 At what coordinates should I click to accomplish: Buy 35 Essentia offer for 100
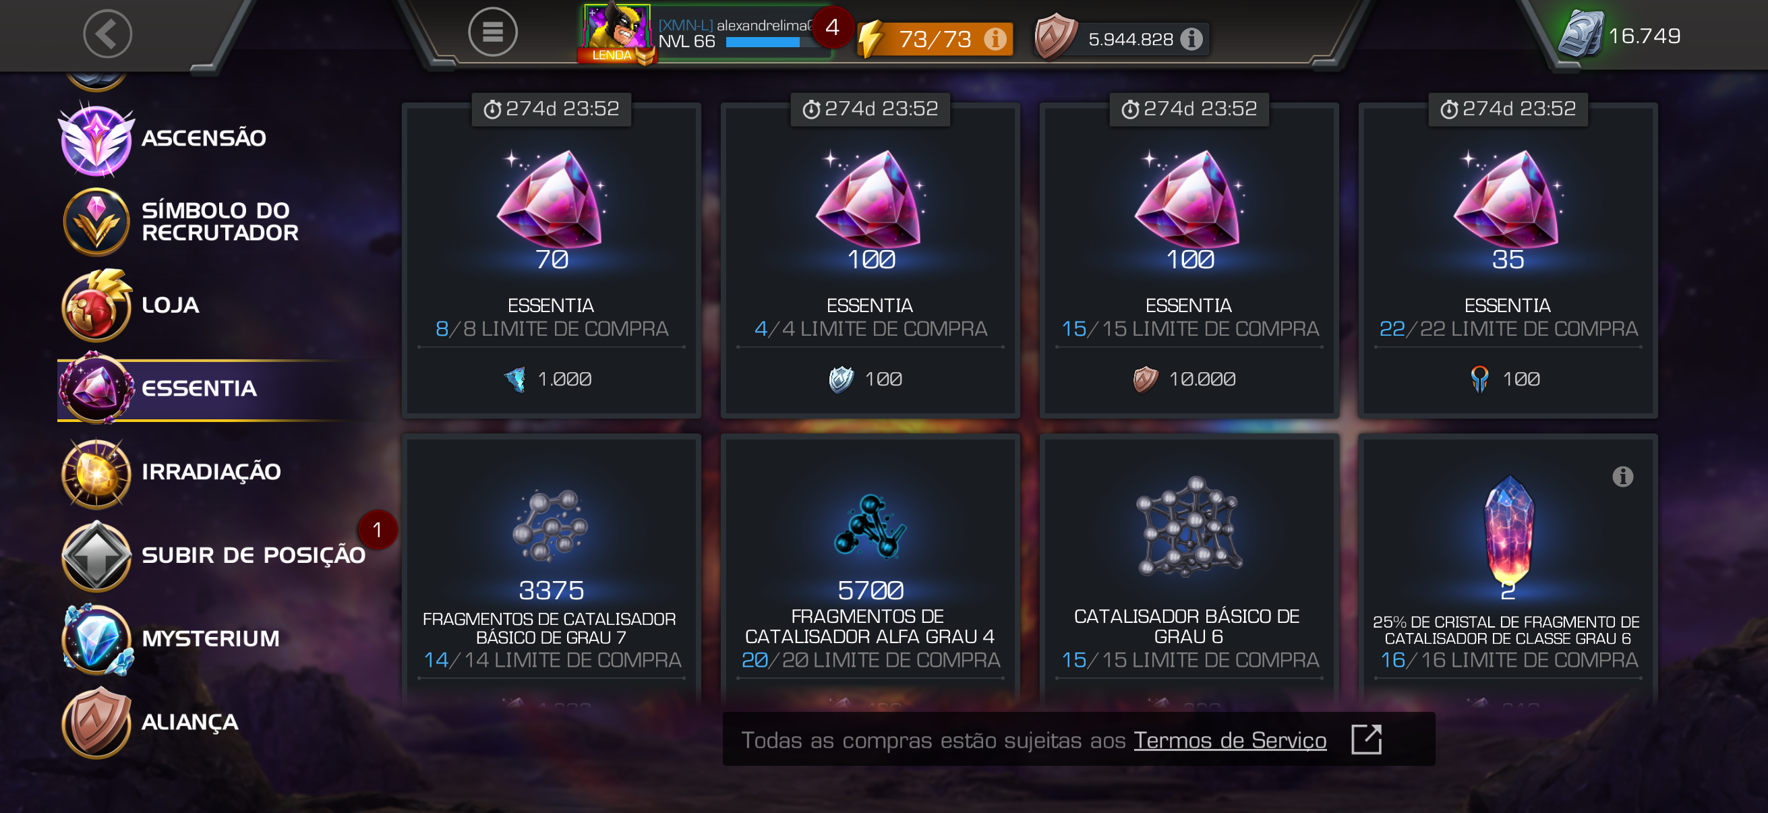point(1507,261)
